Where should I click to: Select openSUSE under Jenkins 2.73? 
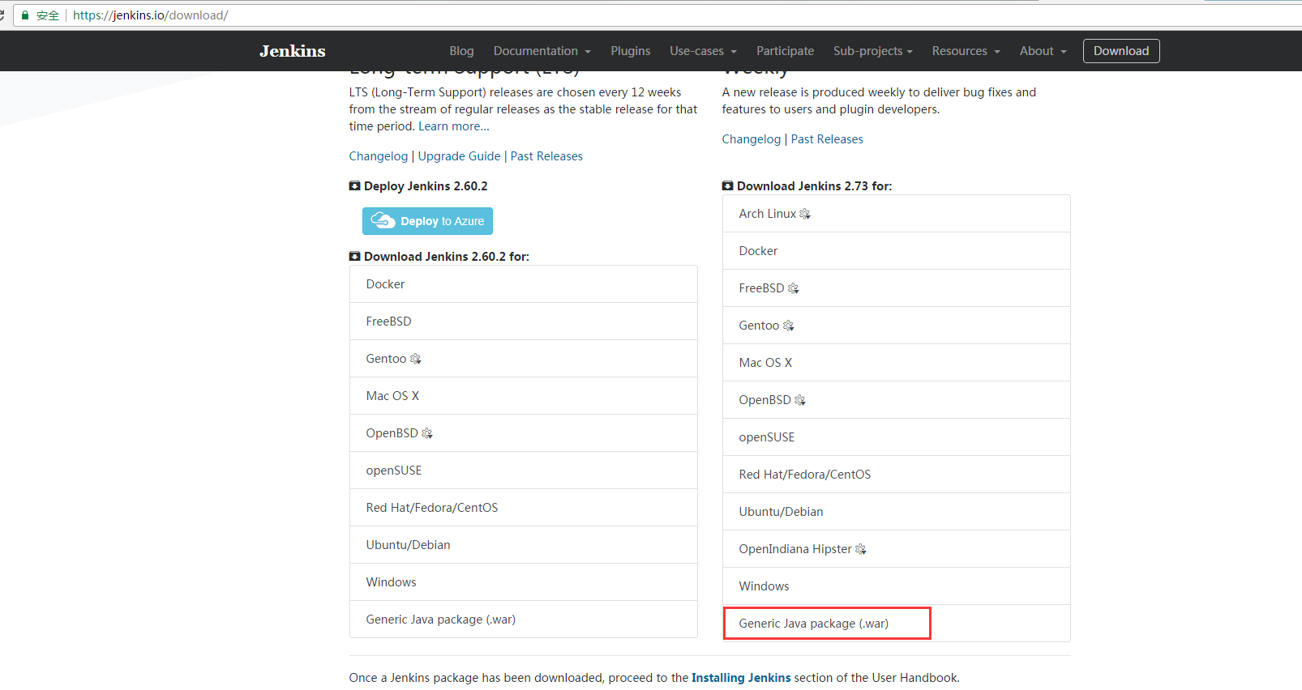(x=897, y=437)
